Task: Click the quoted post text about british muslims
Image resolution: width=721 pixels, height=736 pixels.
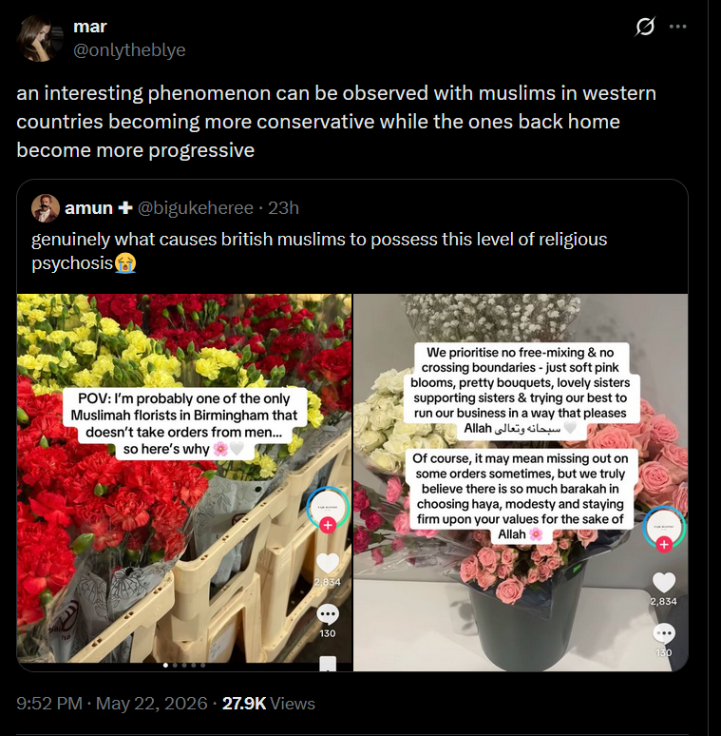Action: click(319, 251)
